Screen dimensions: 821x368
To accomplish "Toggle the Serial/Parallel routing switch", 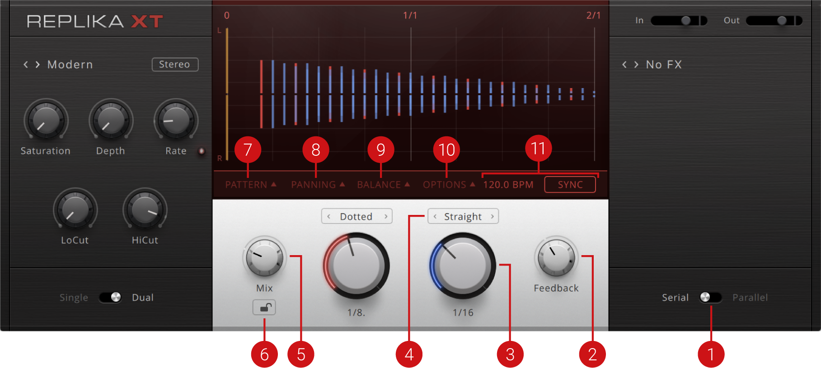I will pos(710,297).
